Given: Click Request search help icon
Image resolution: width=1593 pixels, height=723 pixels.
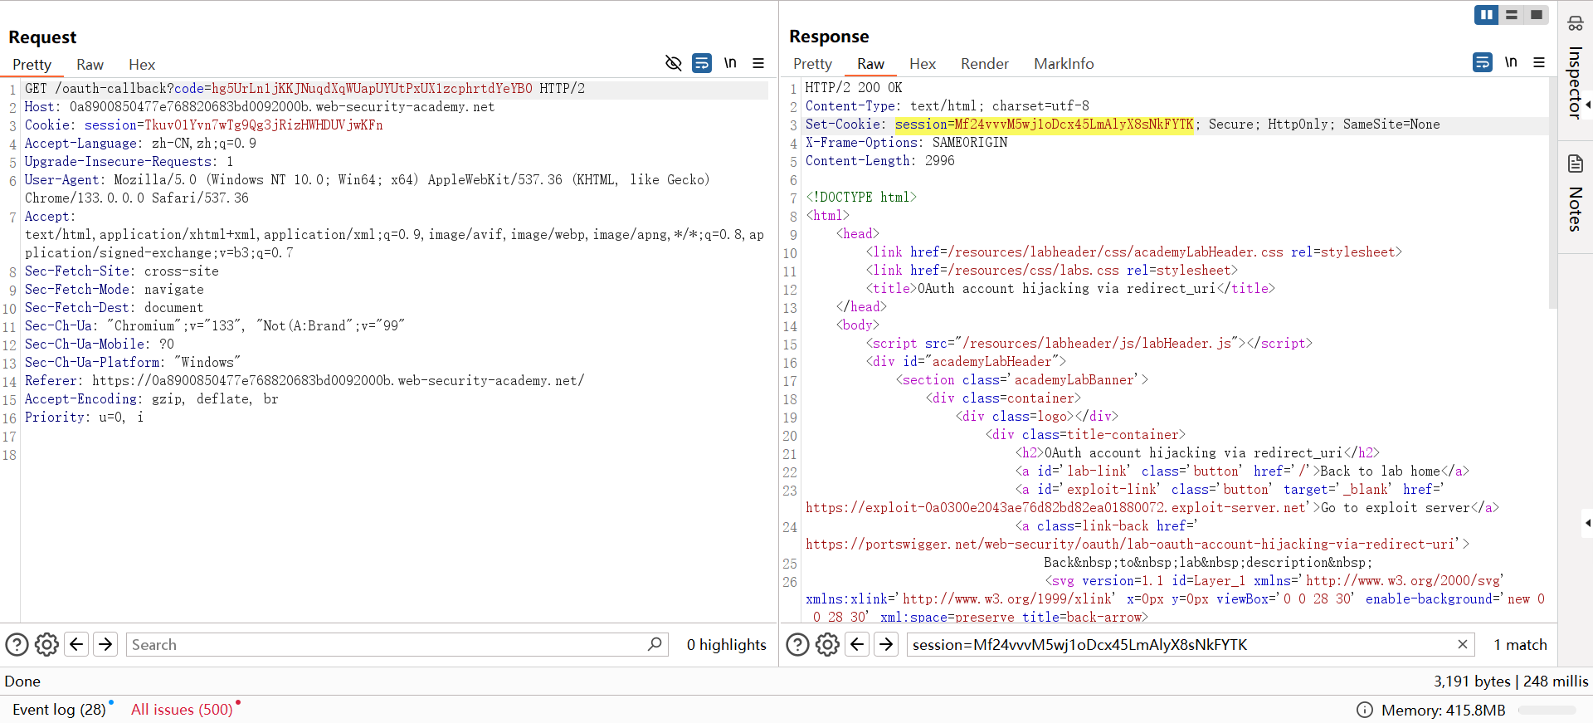Looking at the screenshot, I should coord(17,645).
